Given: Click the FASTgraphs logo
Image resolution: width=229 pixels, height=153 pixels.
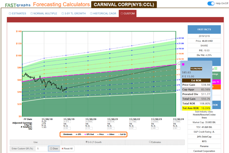Looking at the screenshot, I should point(18,5).
